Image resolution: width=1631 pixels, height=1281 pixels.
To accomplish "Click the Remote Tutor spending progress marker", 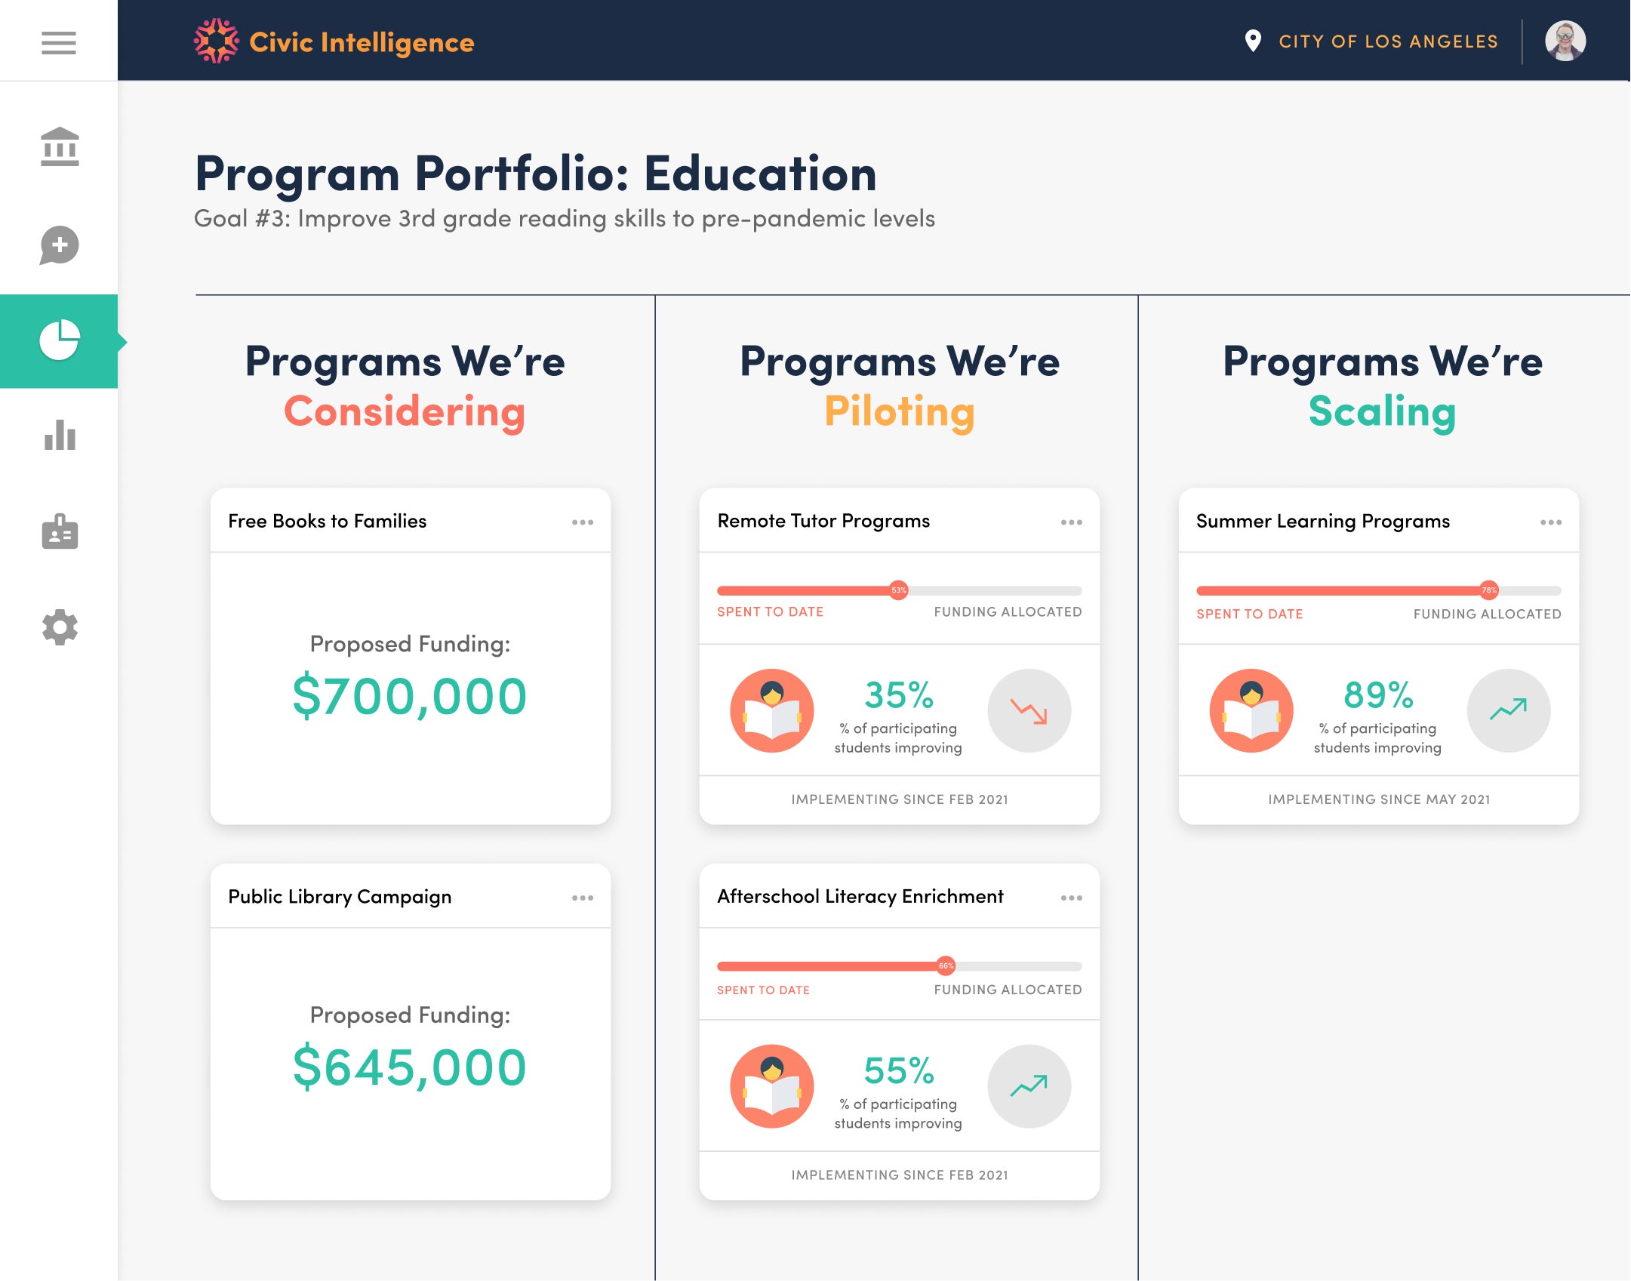I will pyautogui.click(x=898, y=590).
